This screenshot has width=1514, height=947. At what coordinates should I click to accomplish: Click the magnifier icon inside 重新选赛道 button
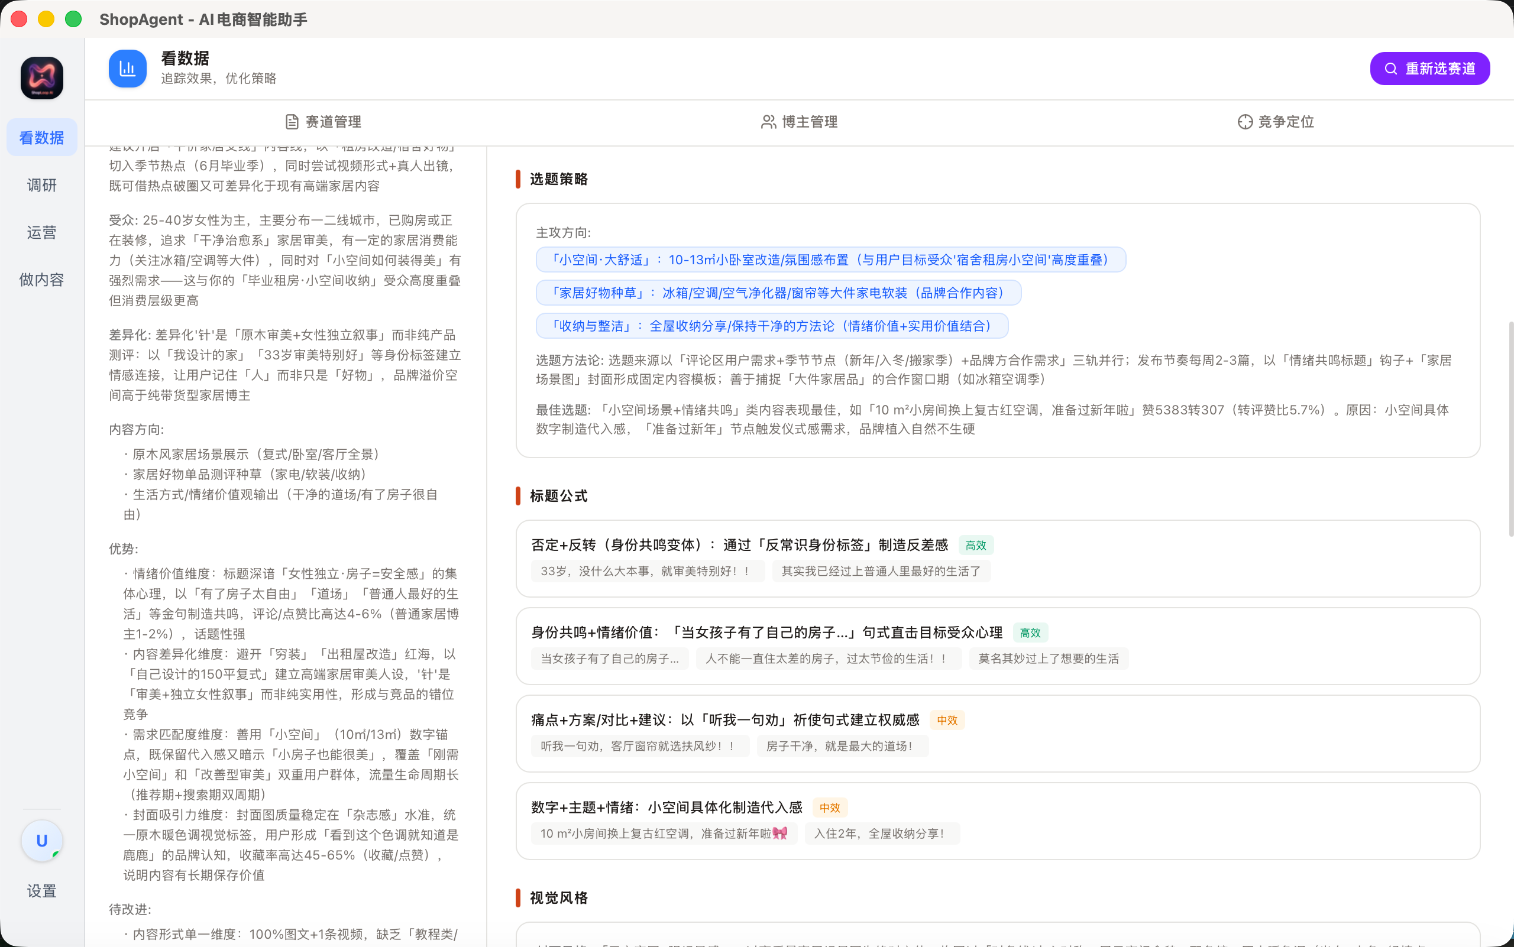tap(1390, 68)
